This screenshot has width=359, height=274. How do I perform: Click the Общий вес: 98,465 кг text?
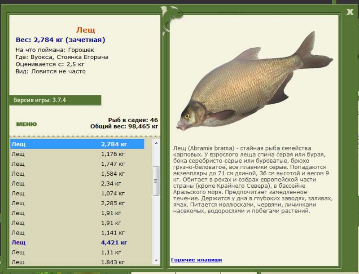tap(124, 127)
